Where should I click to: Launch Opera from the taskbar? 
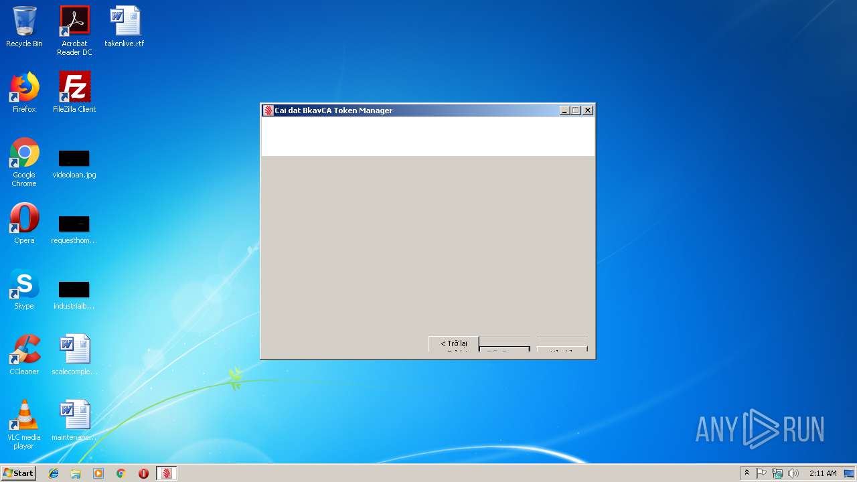click(x=143, y=473)
